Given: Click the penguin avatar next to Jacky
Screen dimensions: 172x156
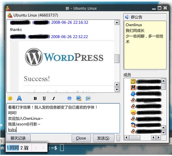Looking at the screenshot, I should 133,100.
